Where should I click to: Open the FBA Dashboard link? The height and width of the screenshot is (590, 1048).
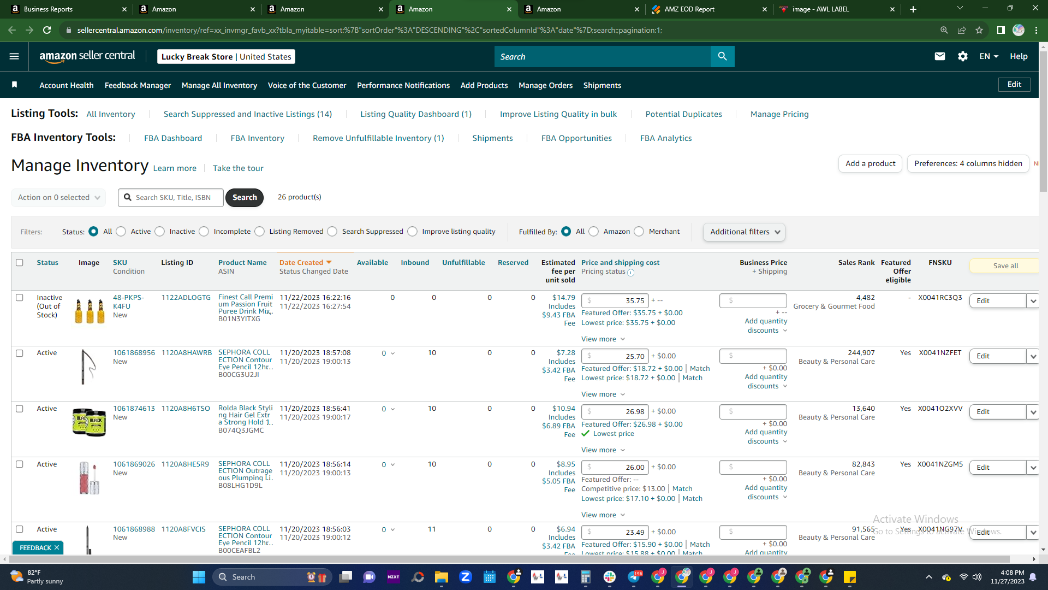[173, 138]
